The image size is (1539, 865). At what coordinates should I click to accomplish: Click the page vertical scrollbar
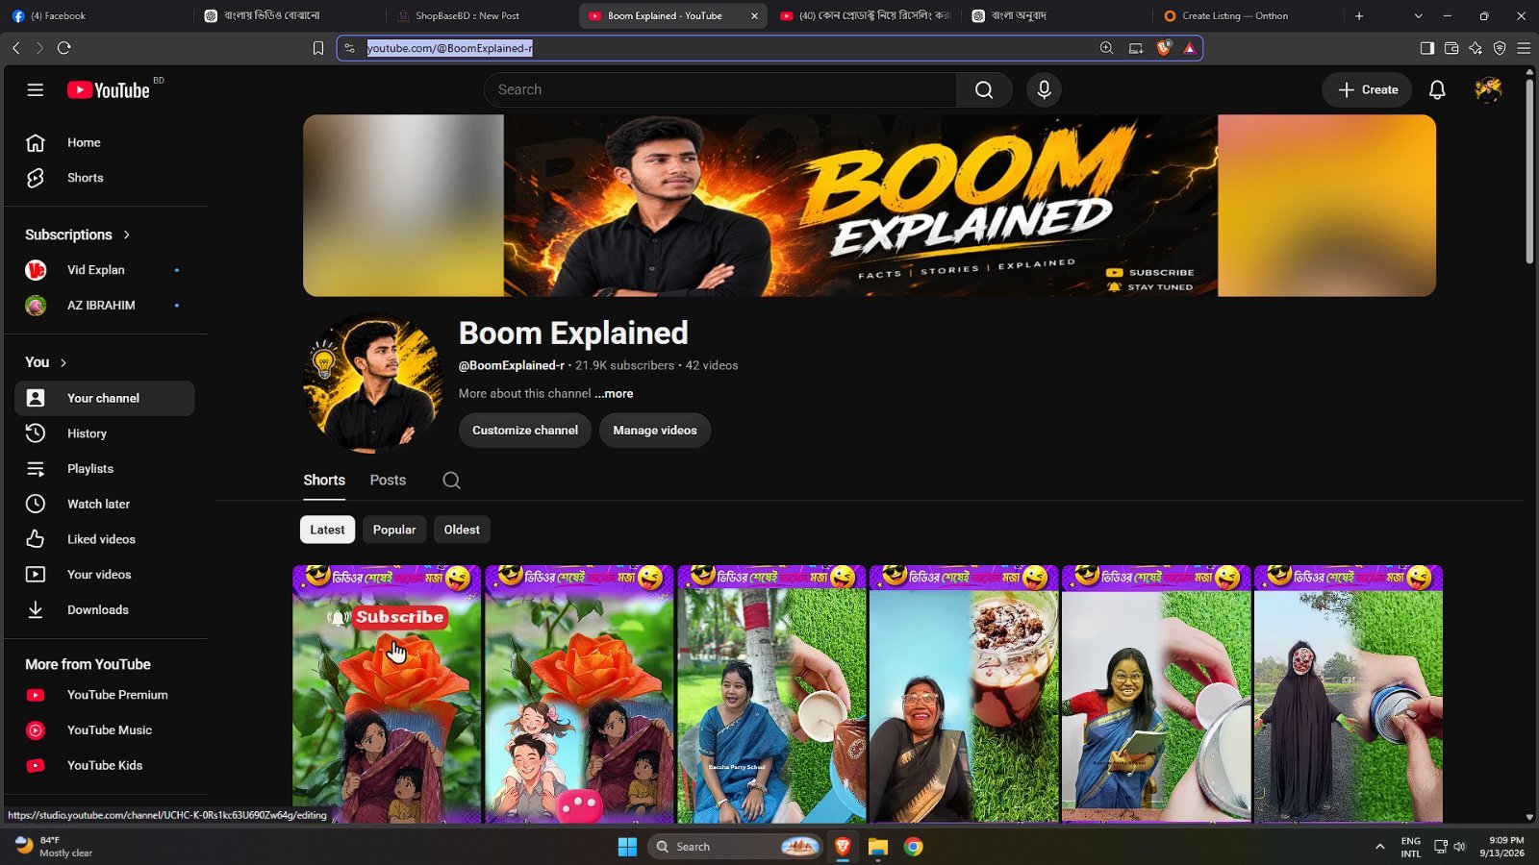[x=1529, y=171]
